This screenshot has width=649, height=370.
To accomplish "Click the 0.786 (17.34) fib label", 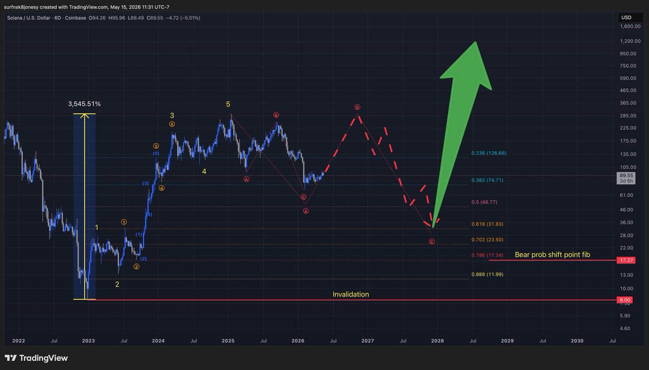I will (x=488, y=254).
